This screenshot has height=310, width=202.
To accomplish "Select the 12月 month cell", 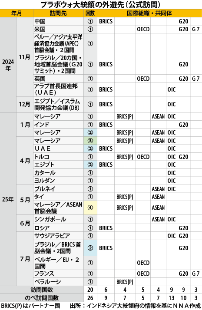I will pyautogui.click(x=24, y=104).
